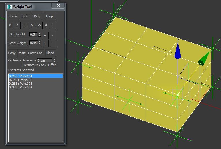The width and height of the screenshot is (221, 149).
Task: Close the Weight Tool dialog
Action: pos(58,5)
